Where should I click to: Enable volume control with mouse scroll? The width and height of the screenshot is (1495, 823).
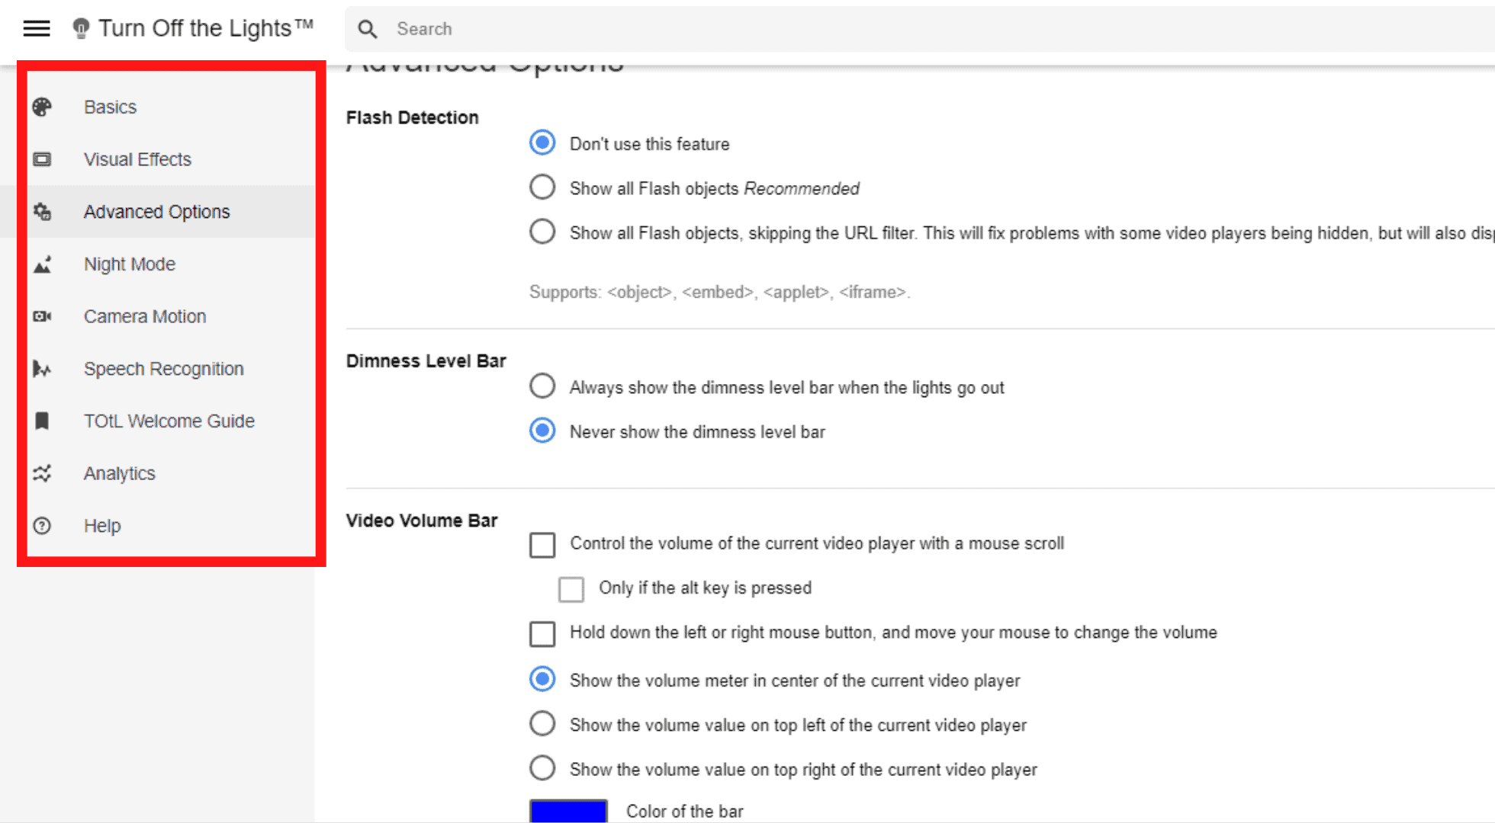click(x=542, y=545)
